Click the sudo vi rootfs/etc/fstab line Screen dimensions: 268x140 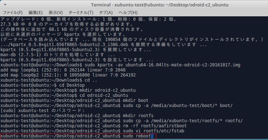[92, 131]
